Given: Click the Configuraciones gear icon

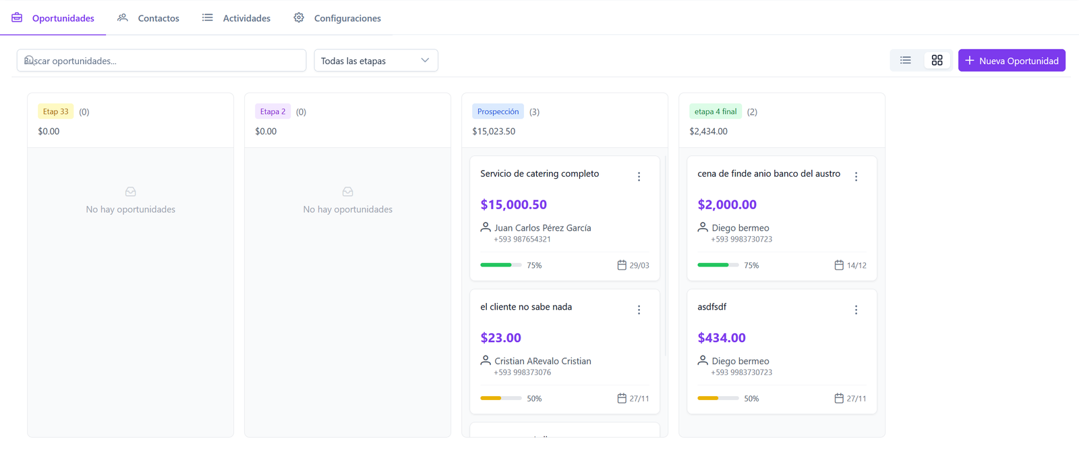Looking at the screenshot, I should 299,18.
